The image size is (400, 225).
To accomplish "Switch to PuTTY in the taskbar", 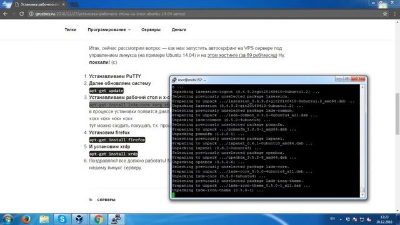I will point(116,219).
